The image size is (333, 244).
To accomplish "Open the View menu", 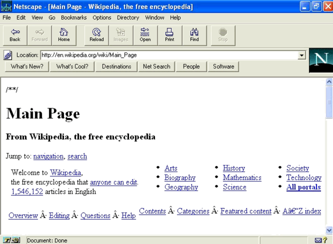I will click(37, 18).
